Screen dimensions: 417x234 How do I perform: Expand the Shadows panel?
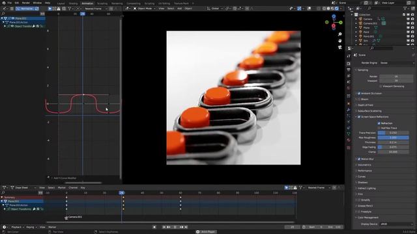pos(362,183)
